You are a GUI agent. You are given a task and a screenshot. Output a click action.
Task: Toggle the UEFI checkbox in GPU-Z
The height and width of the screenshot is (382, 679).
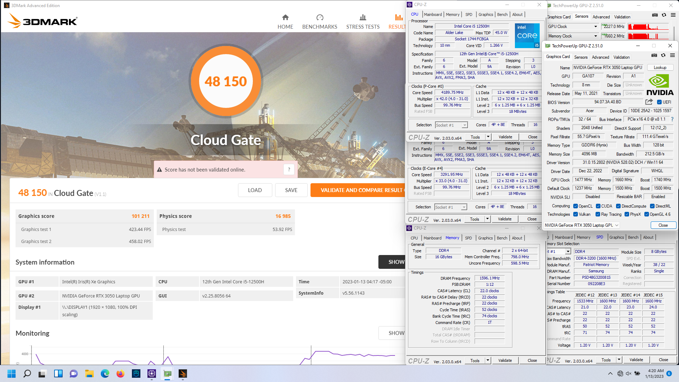659,102
